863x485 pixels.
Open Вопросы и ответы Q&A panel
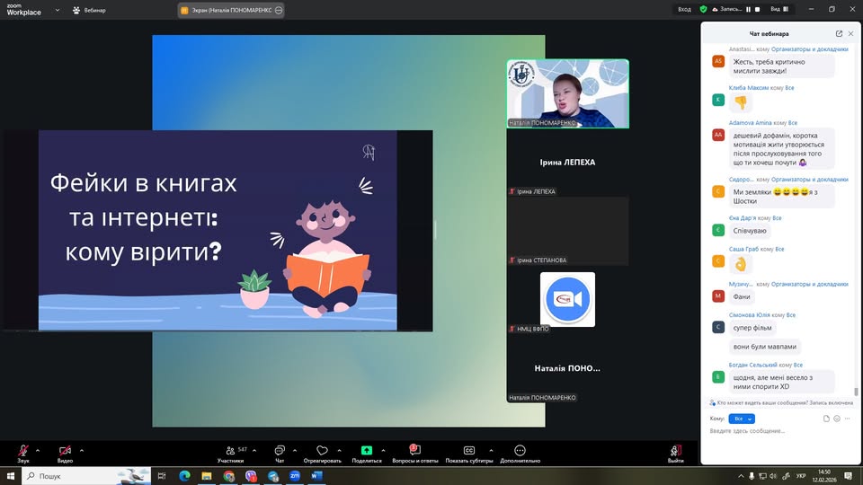coord(414,451)
